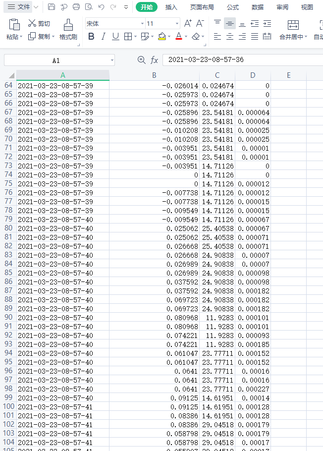Open the File (文件) menu button

(x=19, y=7)
